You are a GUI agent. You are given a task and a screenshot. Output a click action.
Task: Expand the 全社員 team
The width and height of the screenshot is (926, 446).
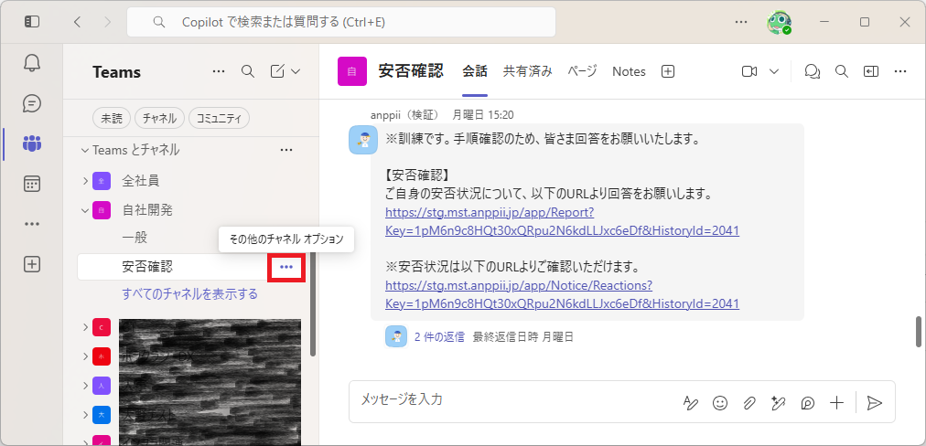85,180
